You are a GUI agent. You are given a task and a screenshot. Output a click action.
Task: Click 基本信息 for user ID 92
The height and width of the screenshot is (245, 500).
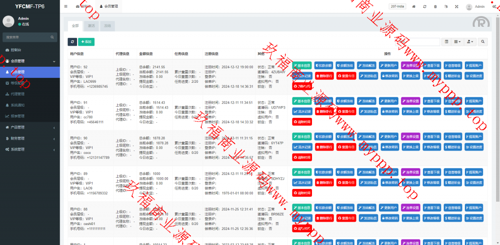point(302,65)
